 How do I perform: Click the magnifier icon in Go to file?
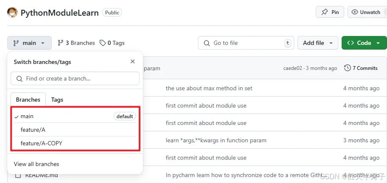tap(206, 43)
